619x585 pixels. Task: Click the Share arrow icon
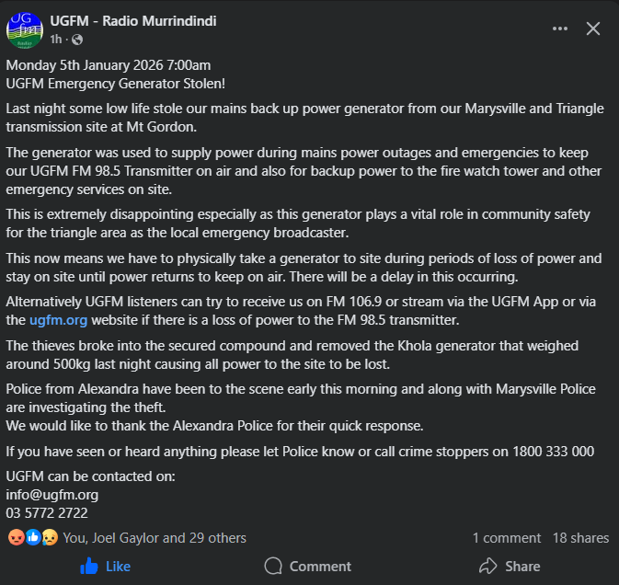(x=488, y=566)
